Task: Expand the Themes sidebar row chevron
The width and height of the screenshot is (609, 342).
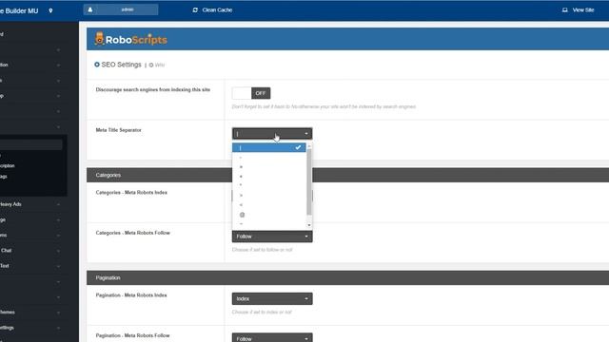Action: coord(58,313)
